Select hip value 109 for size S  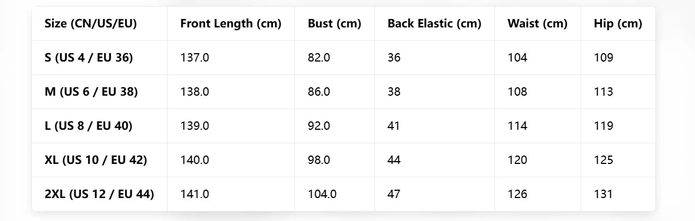(604, 58)
